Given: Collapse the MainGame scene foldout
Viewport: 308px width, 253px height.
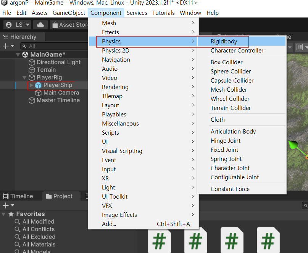Looking at the screenshot, I should 18,55.
